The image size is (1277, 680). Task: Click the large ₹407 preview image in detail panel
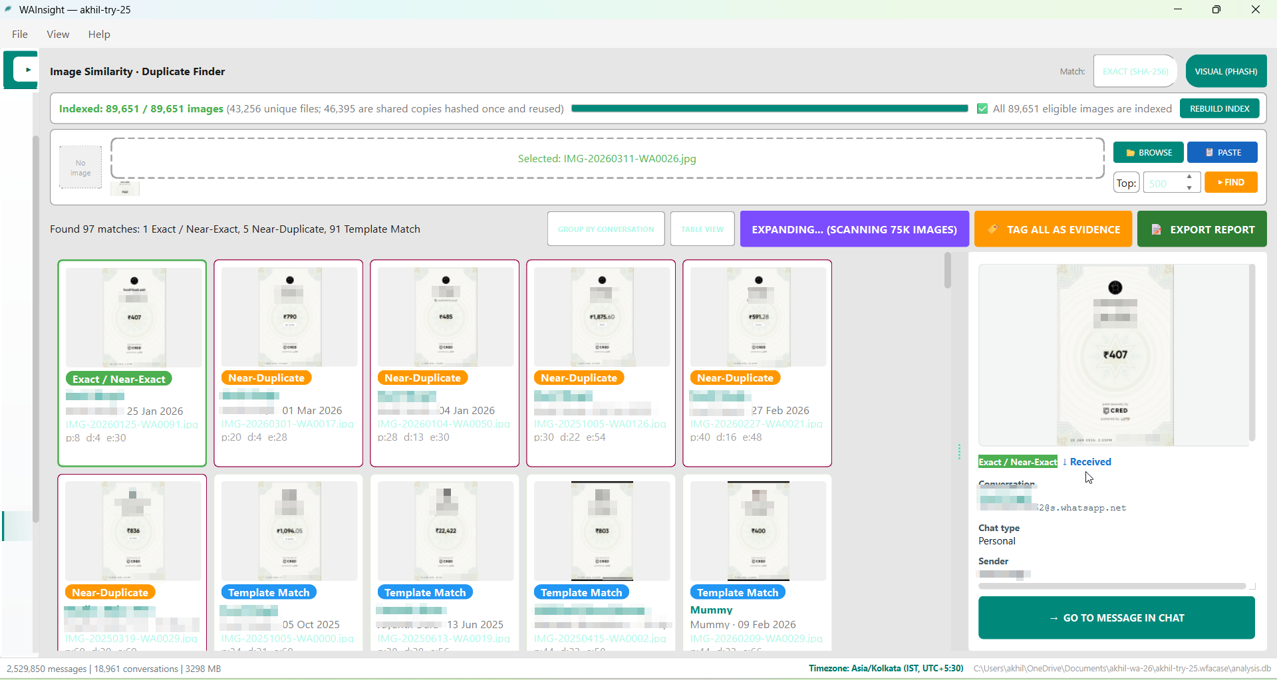coord(1115,355)
